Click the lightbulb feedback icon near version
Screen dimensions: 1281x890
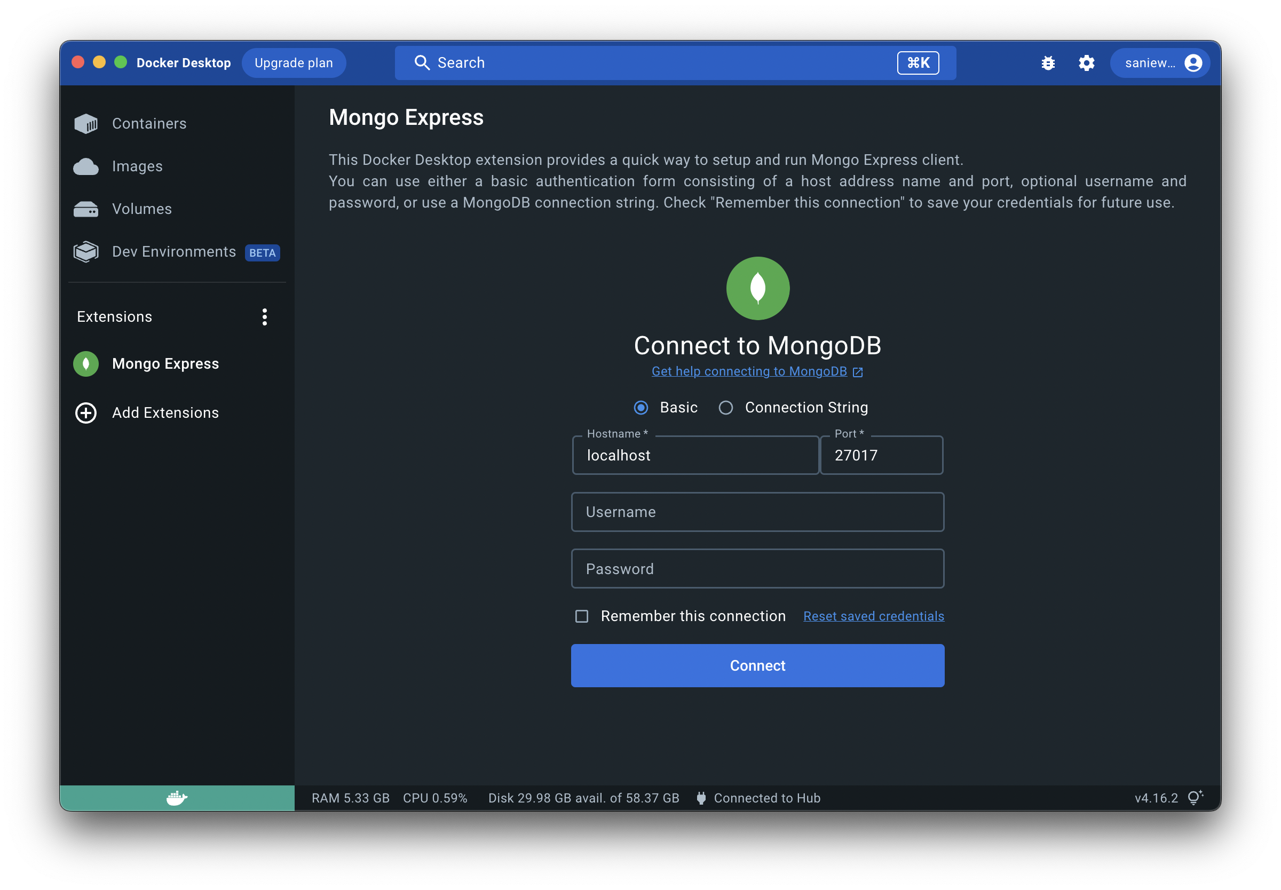[x=1195, y=798]
